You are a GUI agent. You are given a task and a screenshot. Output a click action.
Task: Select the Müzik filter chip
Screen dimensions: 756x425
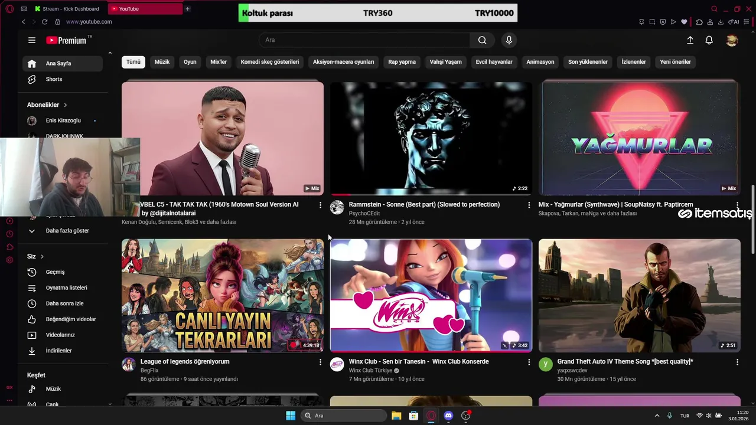point(162,62)
